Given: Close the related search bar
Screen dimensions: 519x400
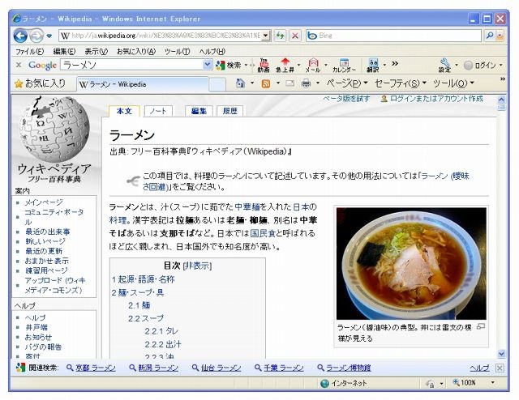Looking at the screenshot, I should pos(500,368).
